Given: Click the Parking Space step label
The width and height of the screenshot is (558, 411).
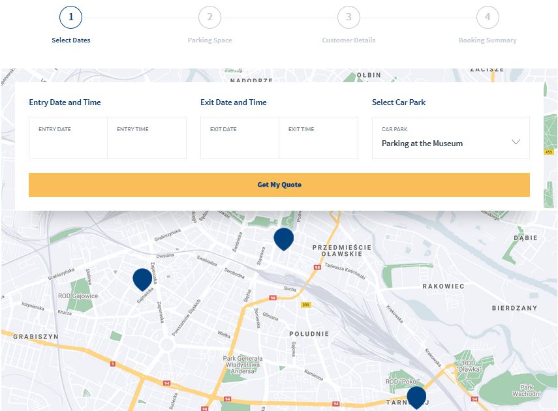Looking at the screenshot, I should (x=209, y=40).
